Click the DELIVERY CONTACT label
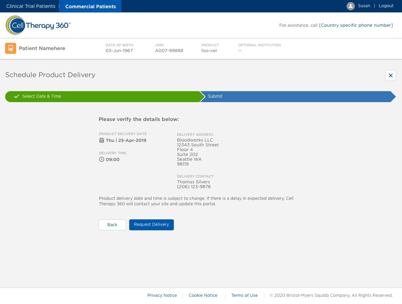 pos(195,177)
